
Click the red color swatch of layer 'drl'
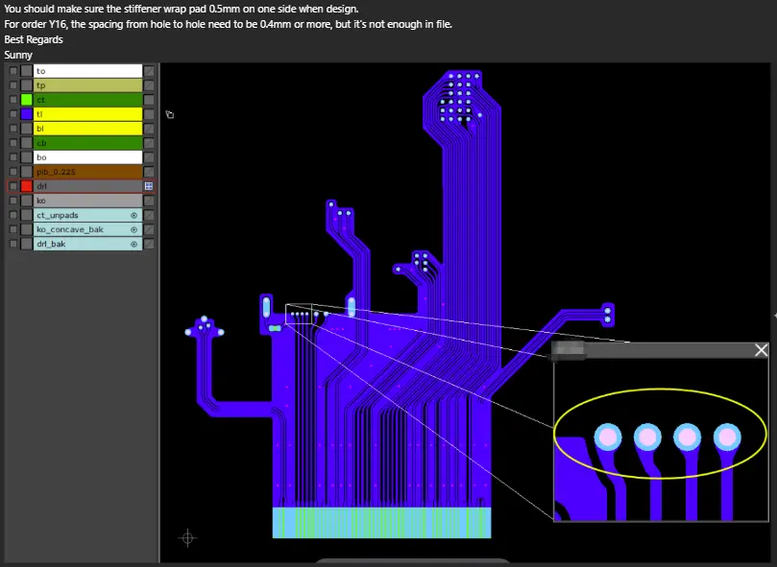27,186
